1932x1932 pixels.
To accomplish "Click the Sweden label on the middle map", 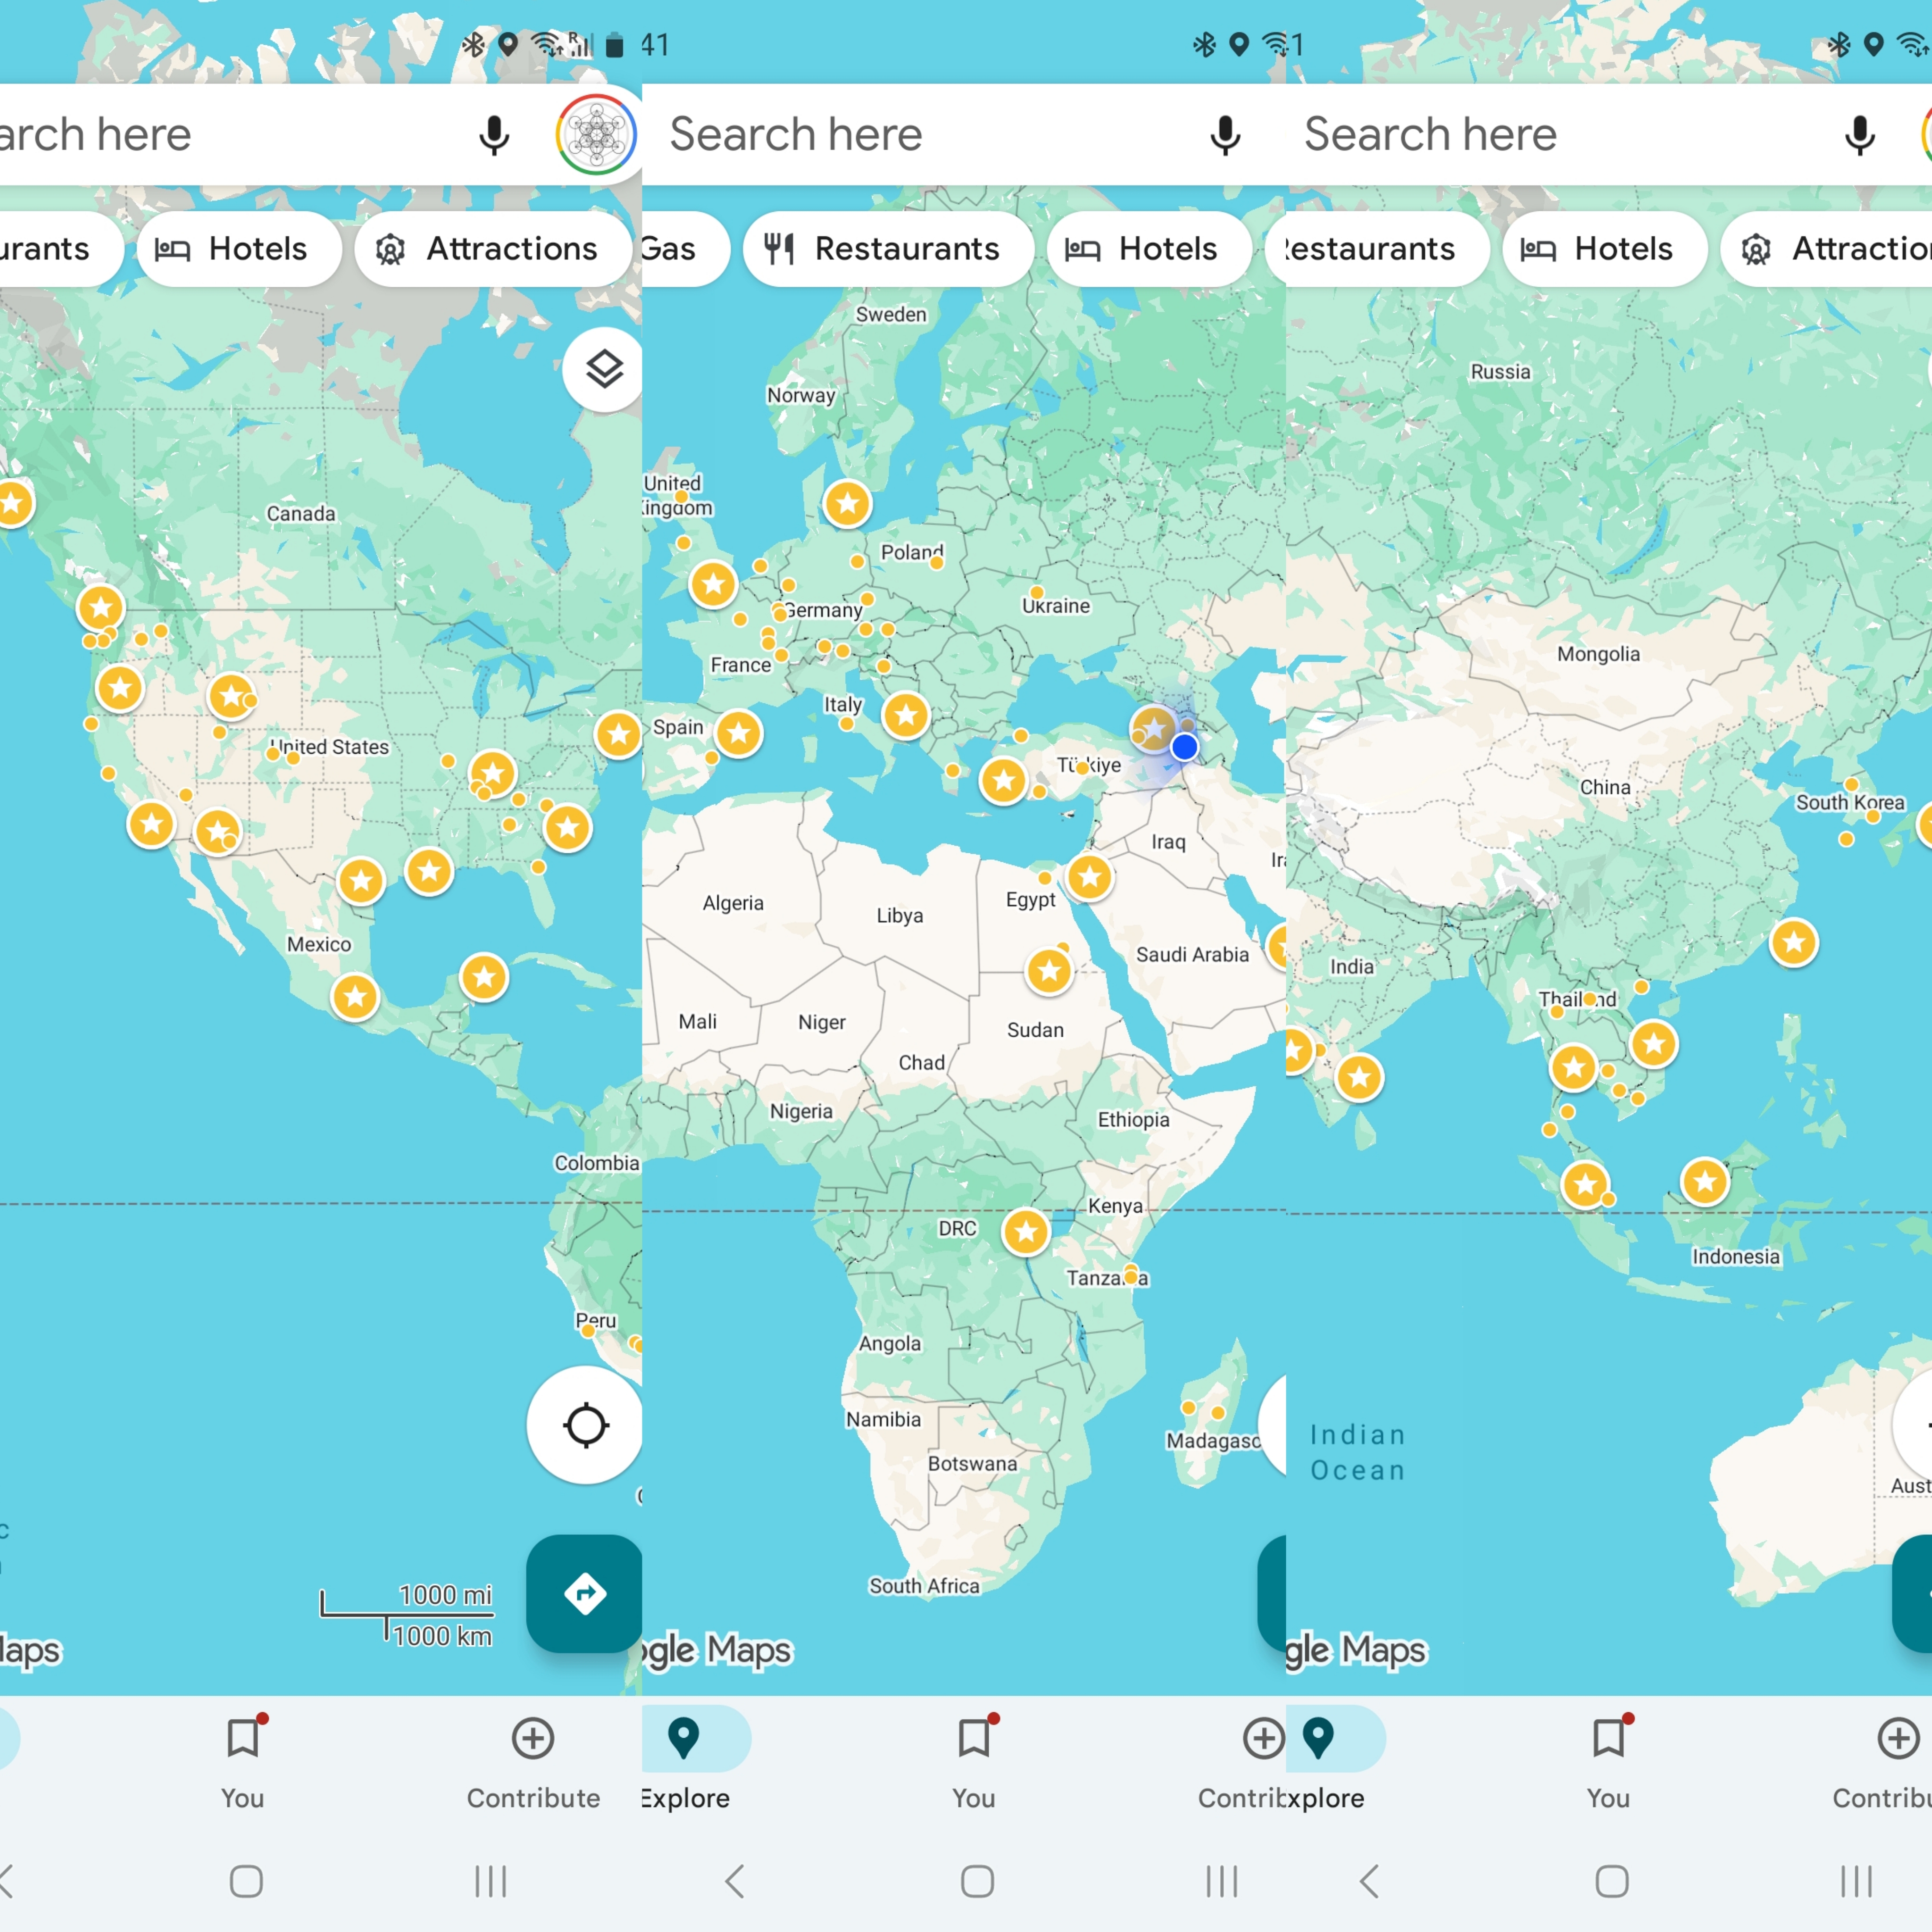I will pos(891,315).
